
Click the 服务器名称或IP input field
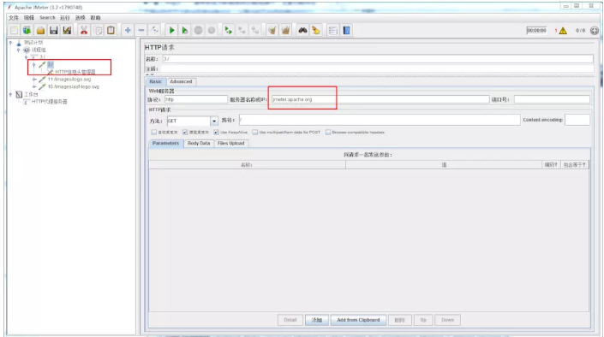coord(380,99)
